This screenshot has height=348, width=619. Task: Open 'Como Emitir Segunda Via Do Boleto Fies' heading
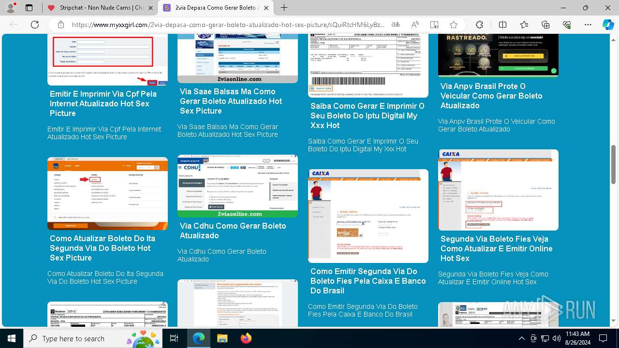(x=368, y=281)
